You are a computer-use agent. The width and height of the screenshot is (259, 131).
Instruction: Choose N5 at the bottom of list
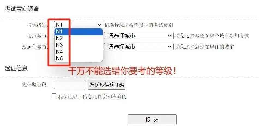pyautogui.click(x=79, y=59)
